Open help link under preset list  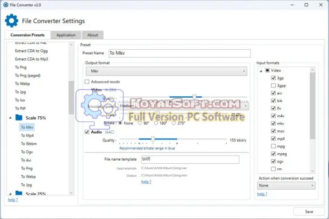pyautogui.click(x=13, y=200)
